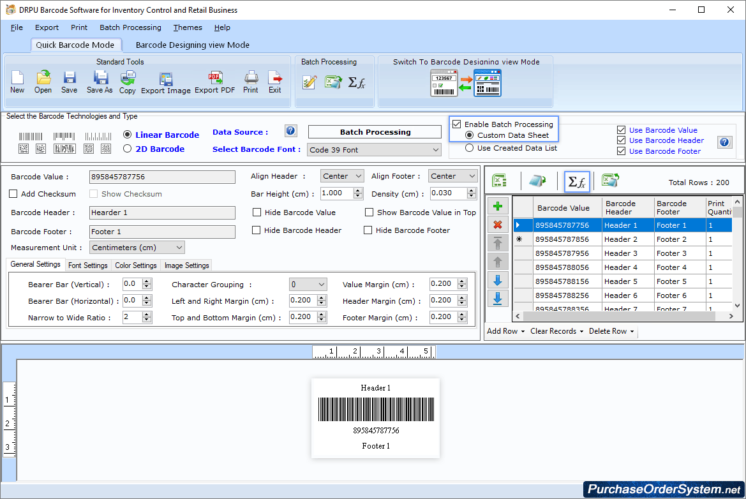Select the 2D Barcode radio button

tap(126, 149)
